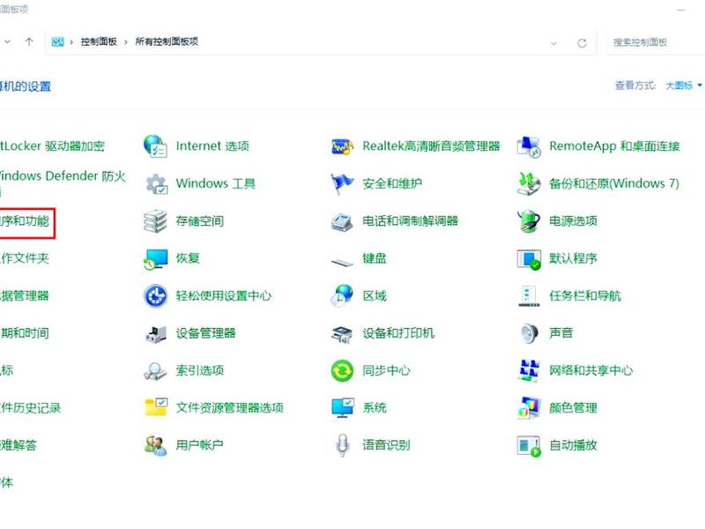
Task: Open BitLocker 驱动器加密 label
Action: 52,146
